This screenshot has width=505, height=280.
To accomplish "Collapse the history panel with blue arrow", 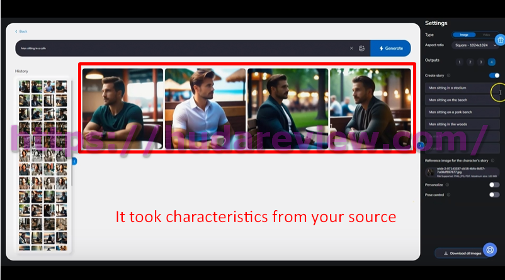I will pos(74,161).
